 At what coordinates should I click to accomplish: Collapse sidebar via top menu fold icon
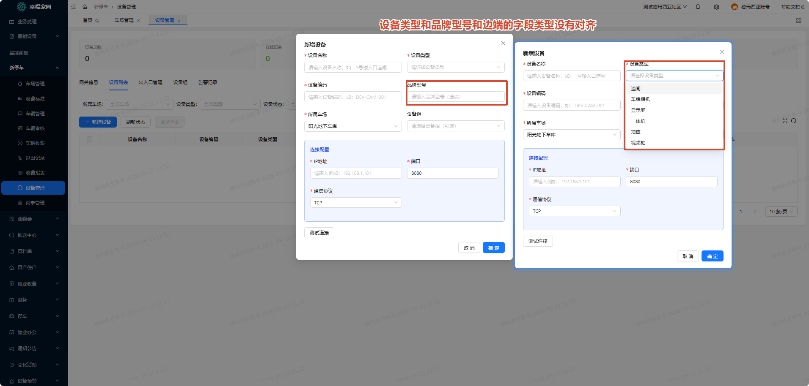74,7
